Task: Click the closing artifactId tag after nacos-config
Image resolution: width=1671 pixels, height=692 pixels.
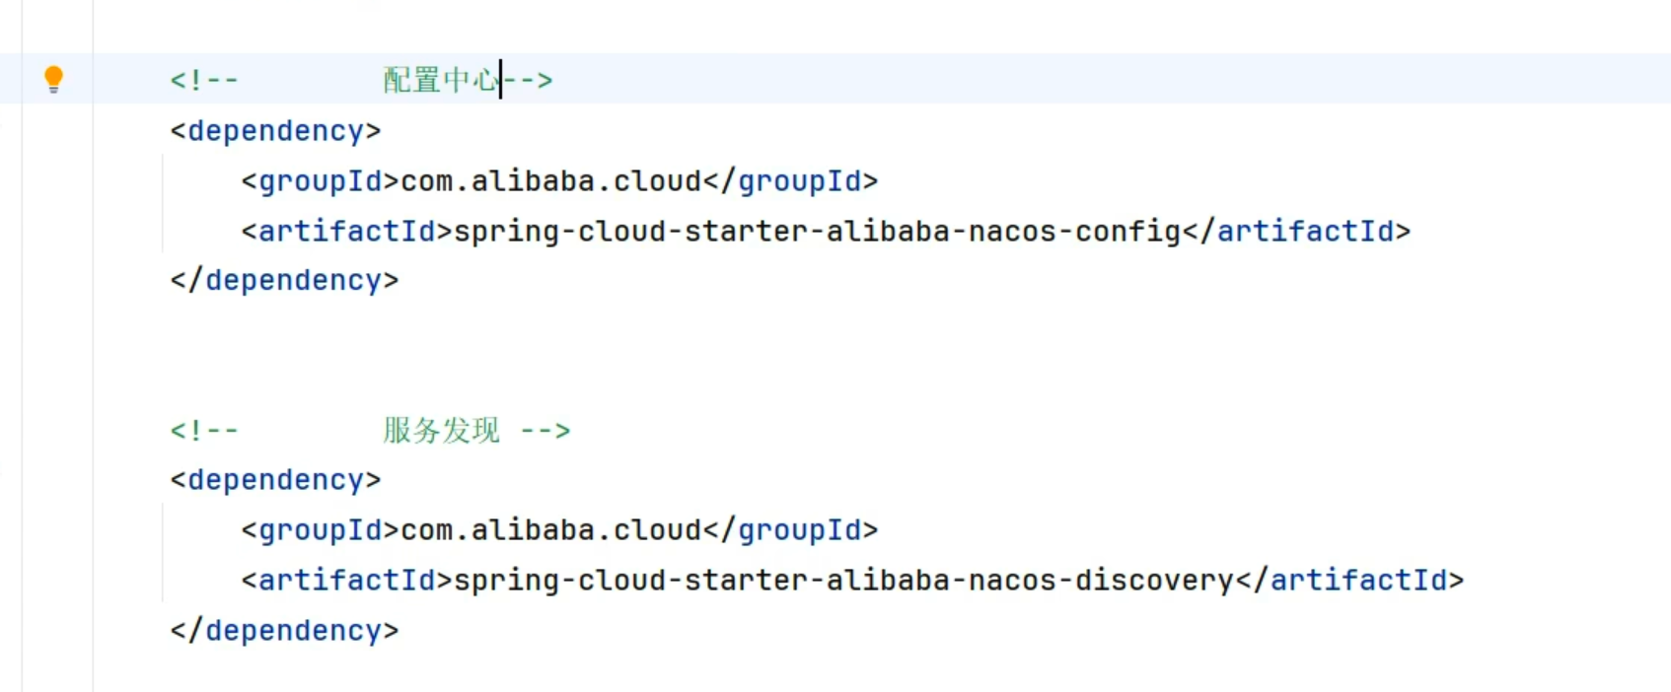Action: tap(1297, 232)
